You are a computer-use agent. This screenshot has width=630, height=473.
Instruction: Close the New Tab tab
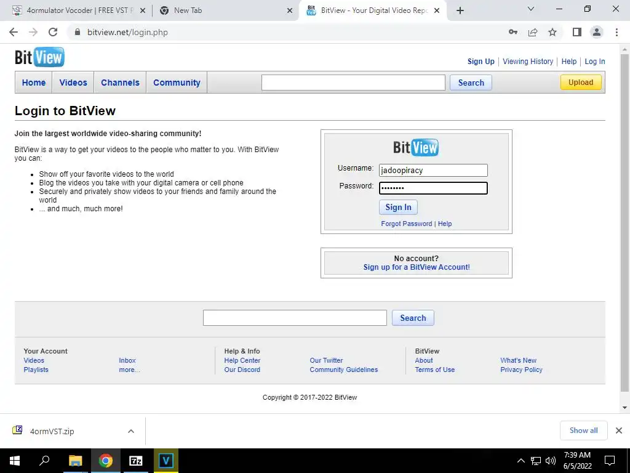click(290, 11)
